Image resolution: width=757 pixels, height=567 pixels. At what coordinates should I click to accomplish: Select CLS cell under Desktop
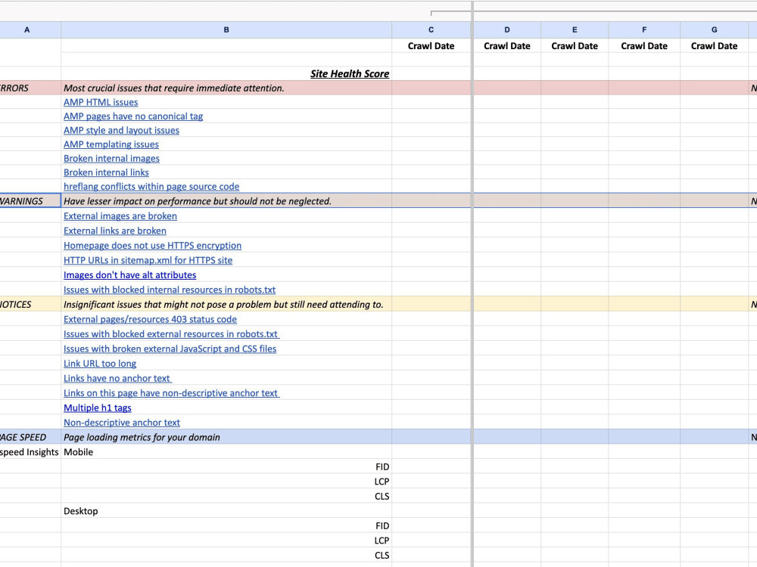[x=226, y=556]
